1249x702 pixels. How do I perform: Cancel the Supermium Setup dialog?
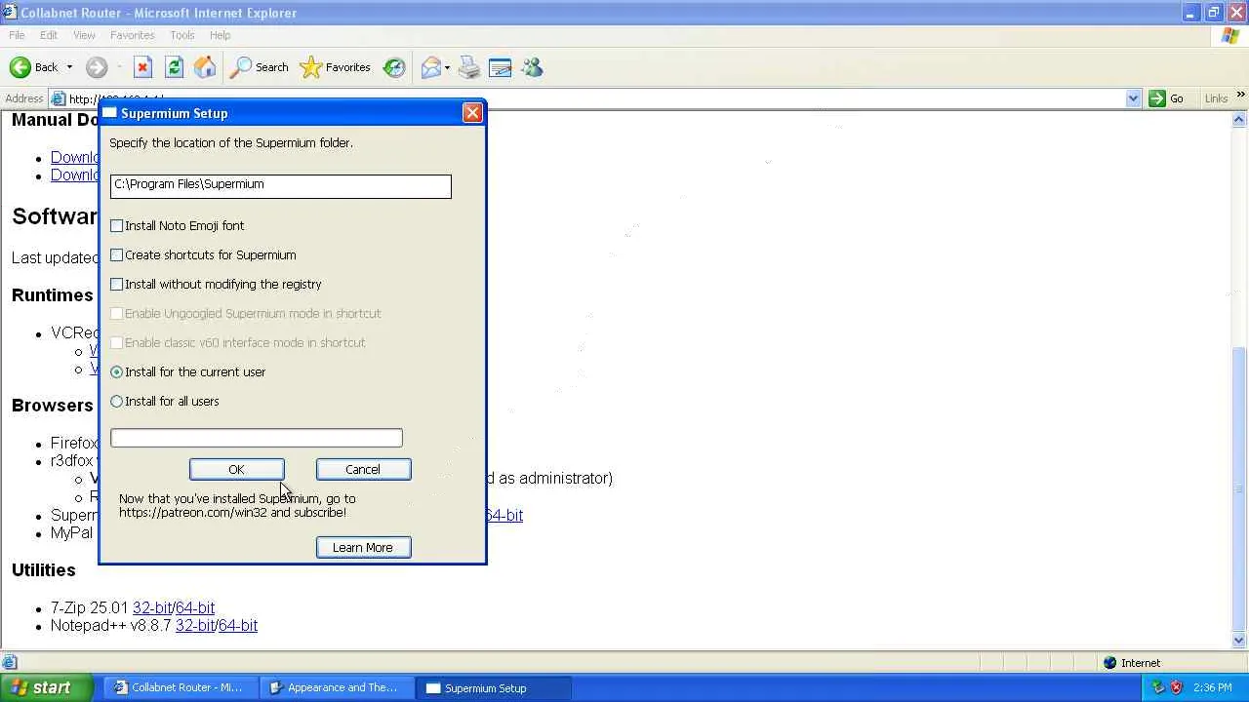(363, 470)
